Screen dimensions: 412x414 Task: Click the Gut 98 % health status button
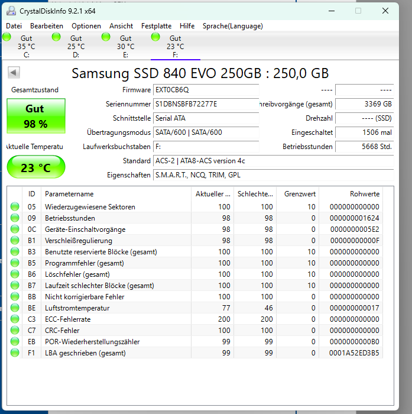tap(36, 116)
